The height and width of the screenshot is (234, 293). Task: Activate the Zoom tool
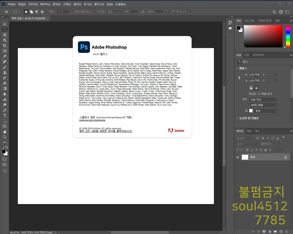pyautogui.click(x=5, y=137)
